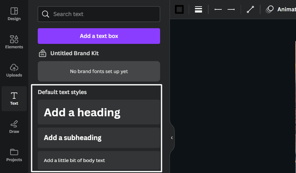Open the Elements panel
The image size is (296, 173).
click(14, 42)
